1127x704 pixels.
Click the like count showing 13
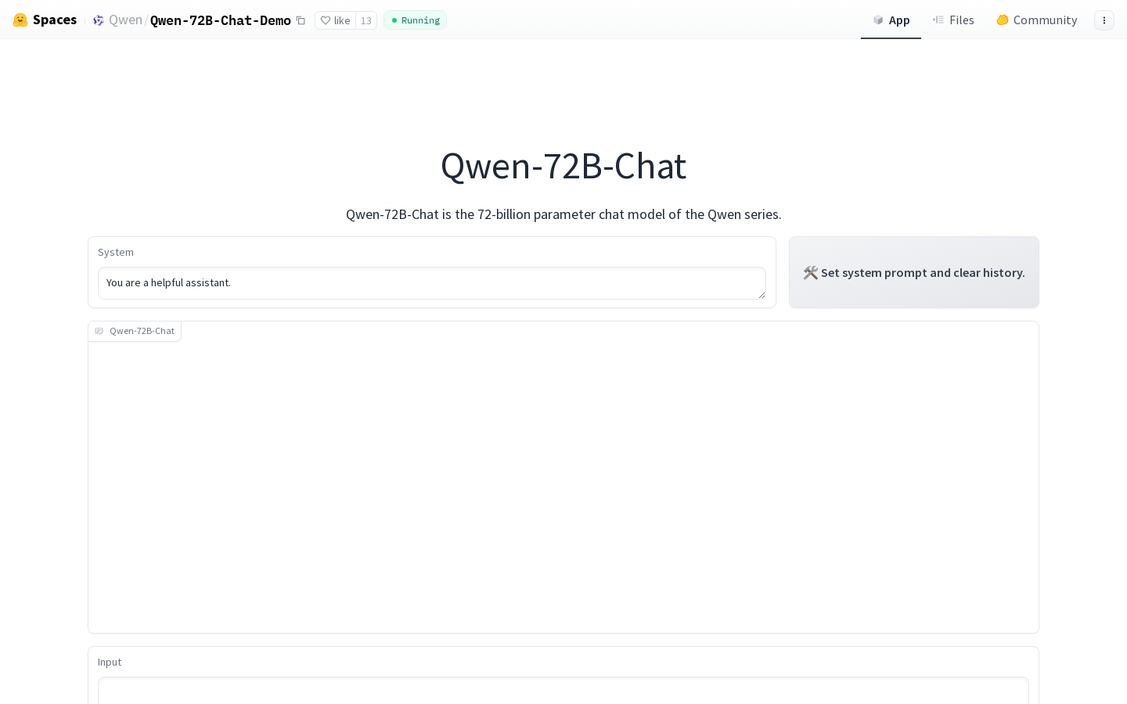tap(365, 20)
